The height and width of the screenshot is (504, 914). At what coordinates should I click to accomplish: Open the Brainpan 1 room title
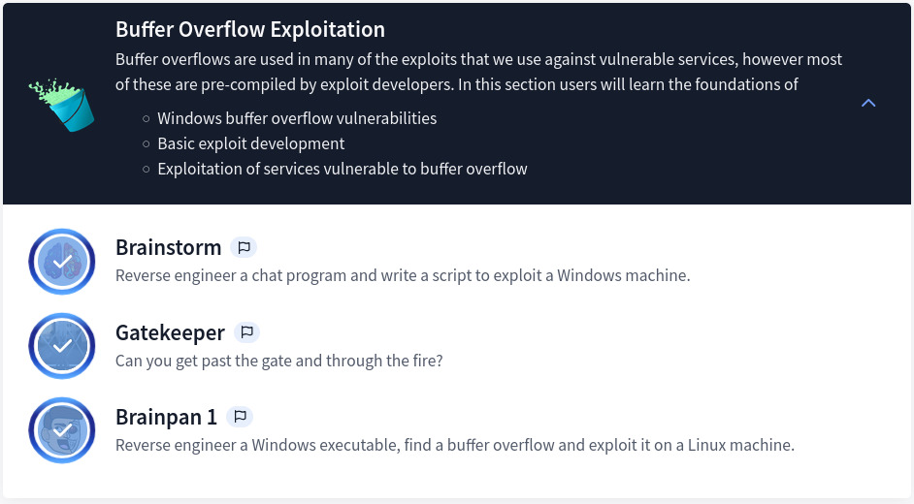[166, 417]
